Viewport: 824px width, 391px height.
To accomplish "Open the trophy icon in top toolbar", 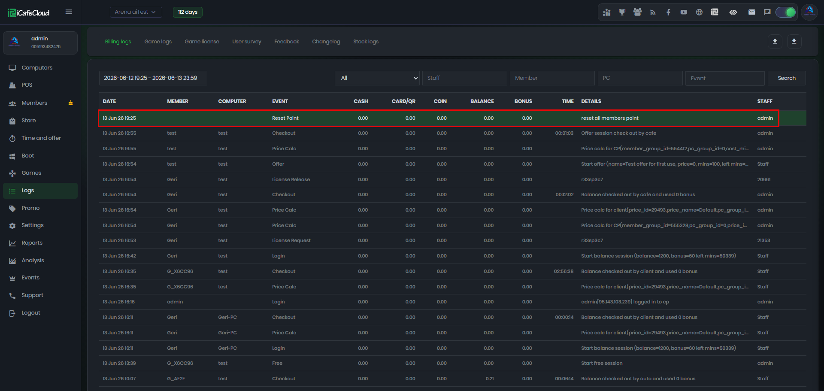I will 622,12.
